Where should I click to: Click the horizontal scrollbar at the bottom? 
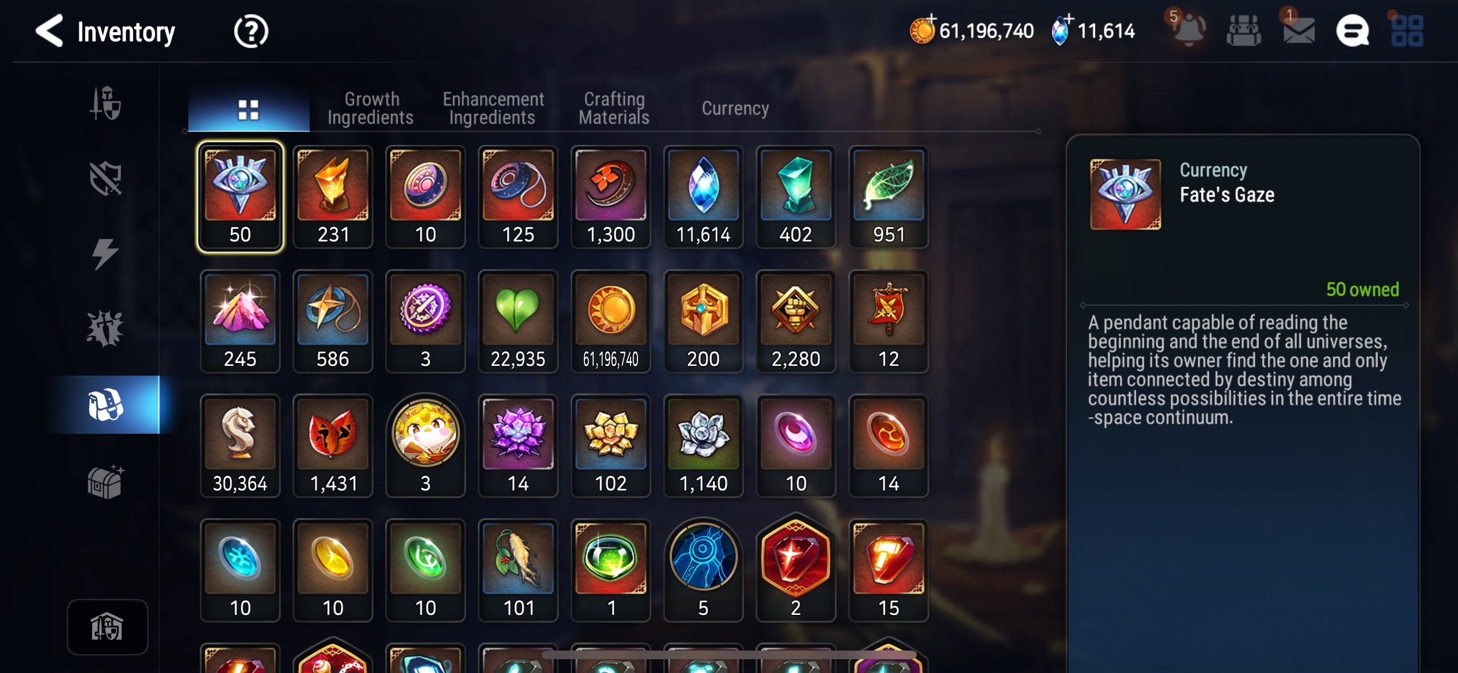click(x=729, y=655)
